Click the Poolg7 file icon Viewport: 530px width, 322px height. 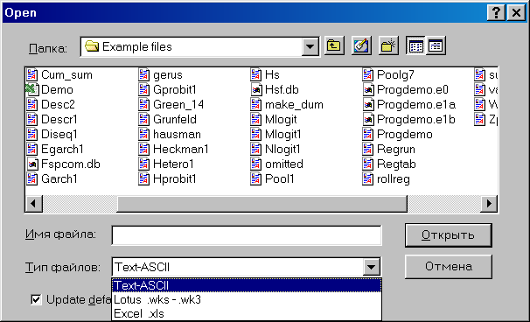coord(368,74)
